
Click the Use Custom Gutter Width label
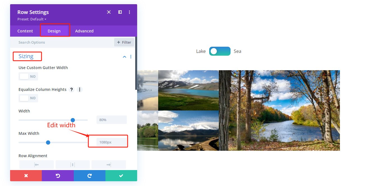(x=43, y=68)
